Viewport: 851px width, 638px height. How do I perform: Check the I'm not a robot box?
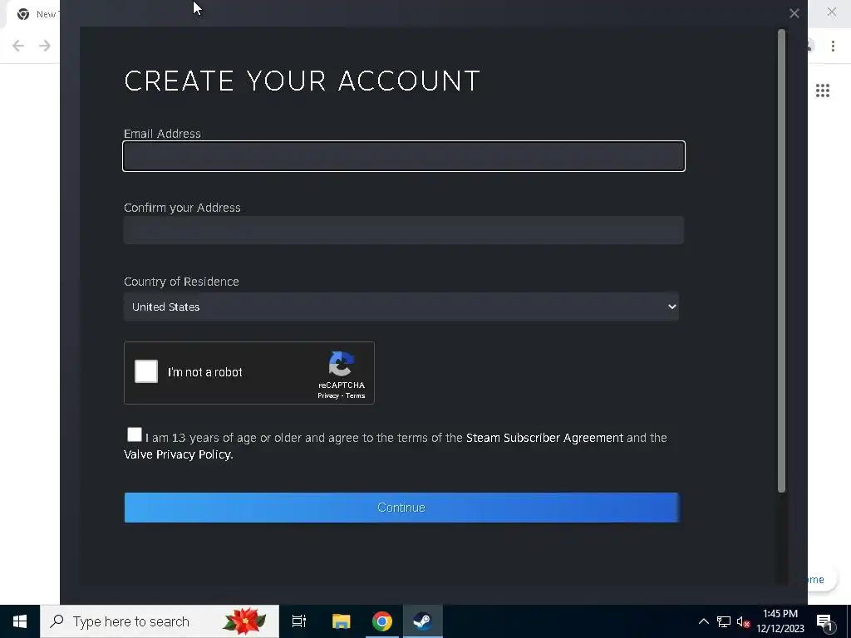[x=146, y=371]
